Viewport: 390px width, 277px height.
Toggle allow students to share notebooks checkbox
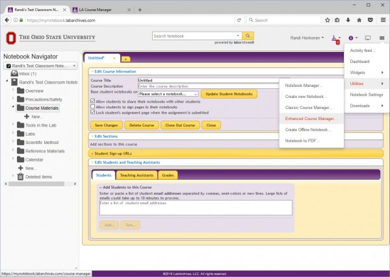click(93, 101)
